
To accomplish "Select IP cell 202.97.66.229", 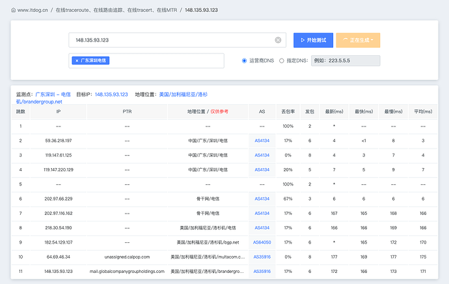I will coord(59,199).
